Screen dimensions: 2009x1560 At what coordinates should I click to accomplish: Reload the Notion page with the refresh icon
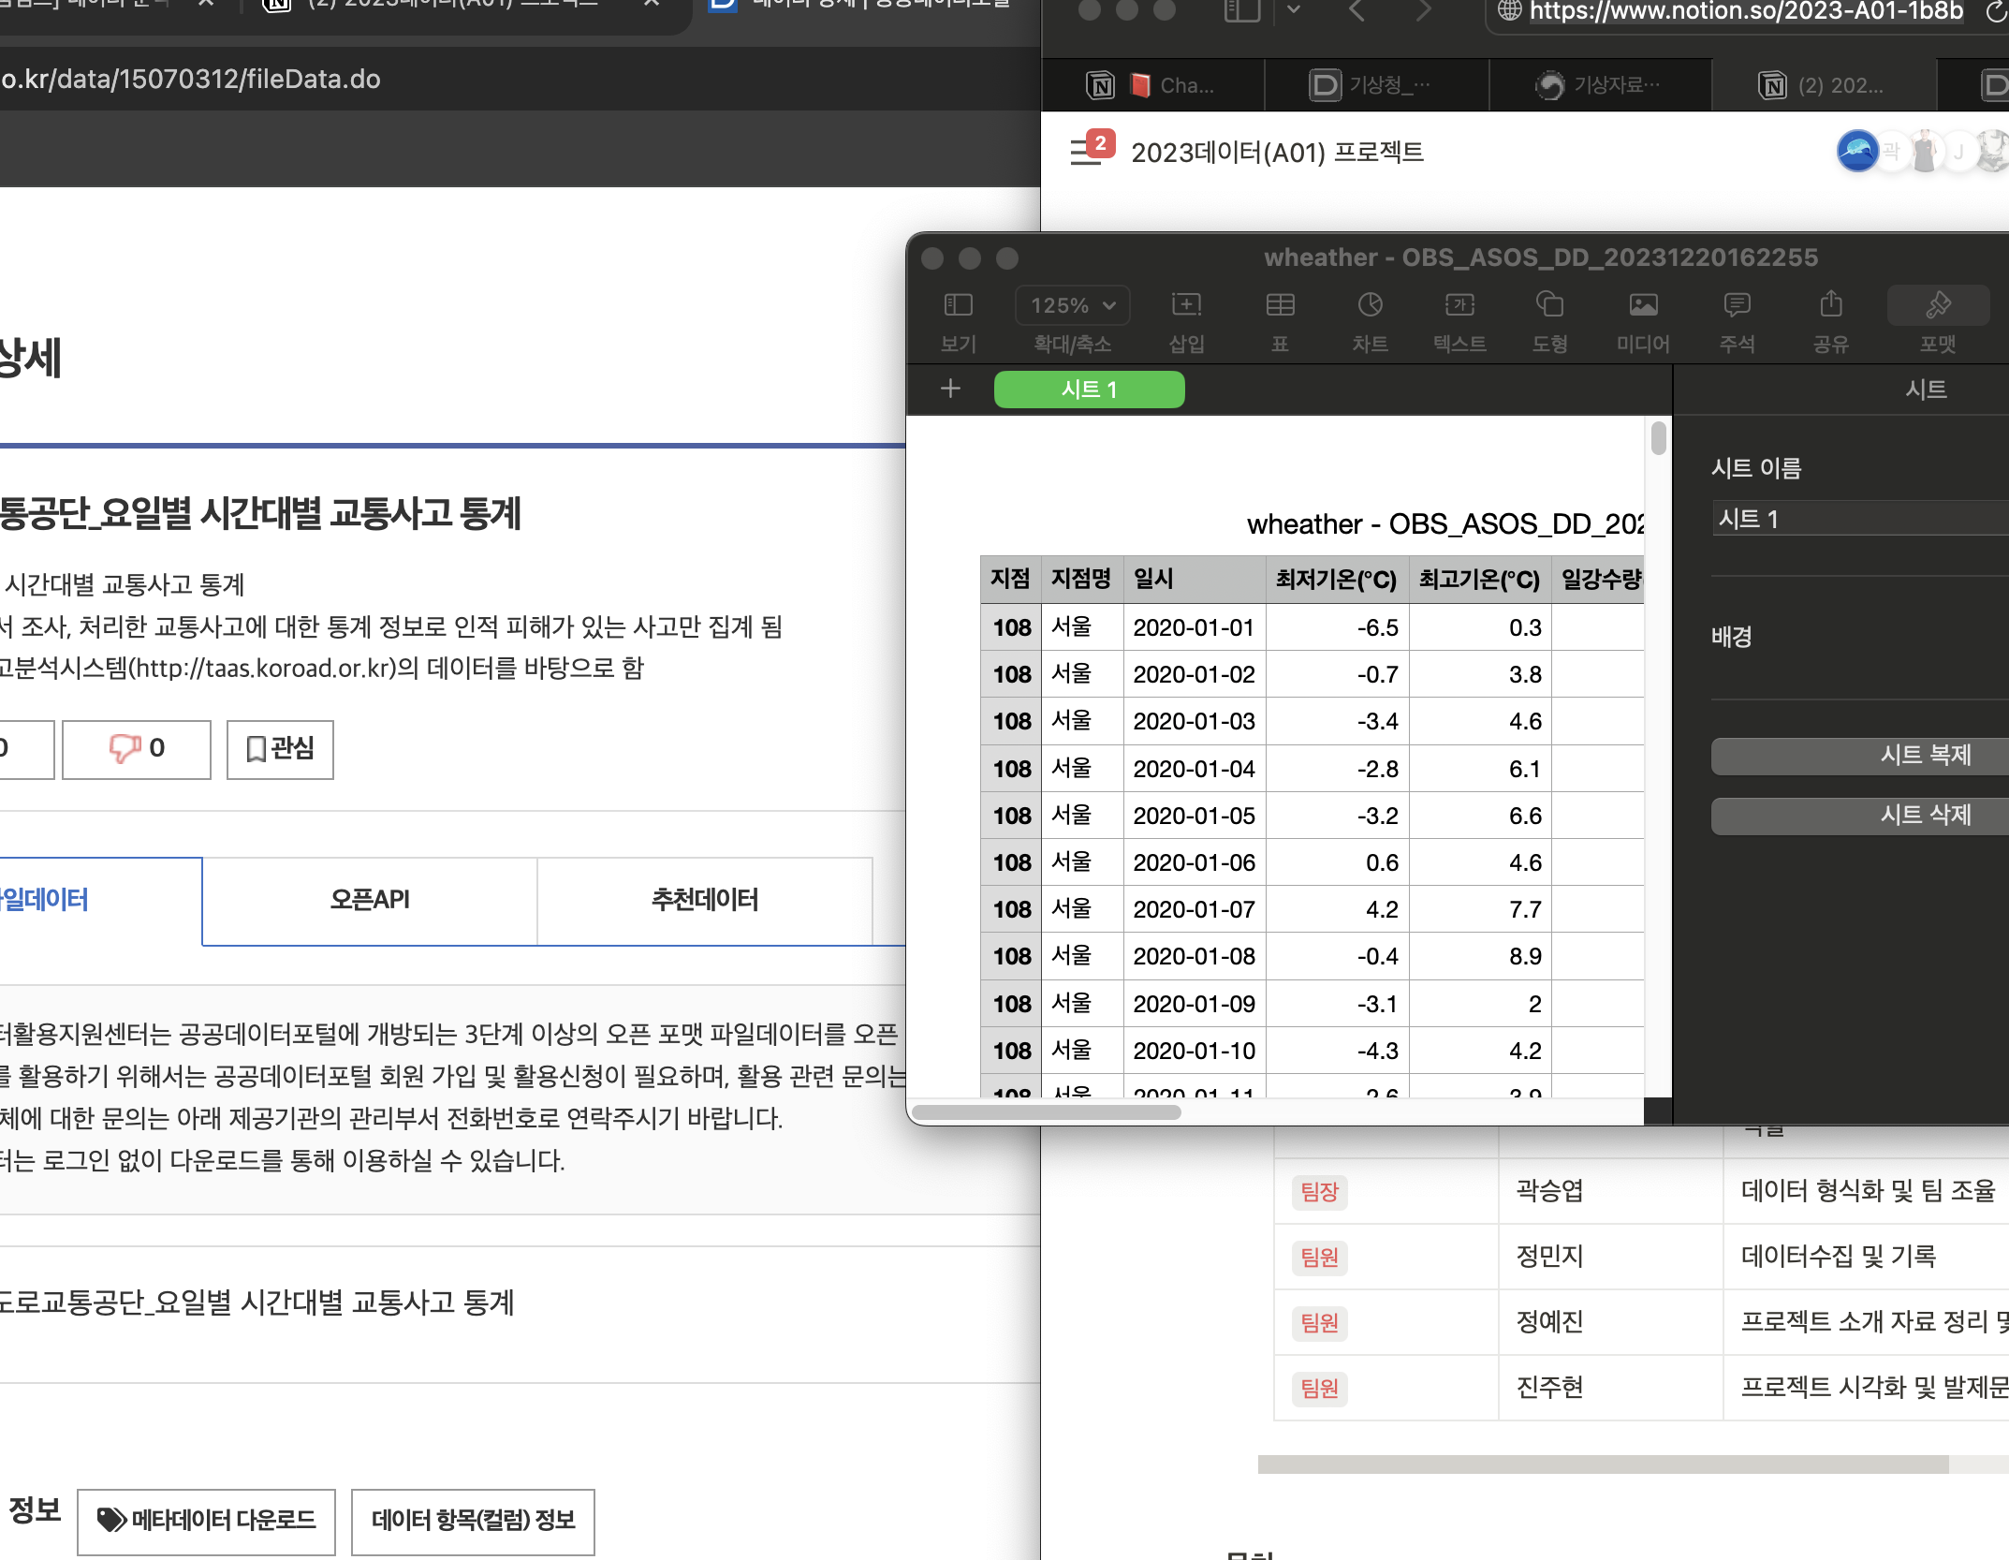point(1998,11)
